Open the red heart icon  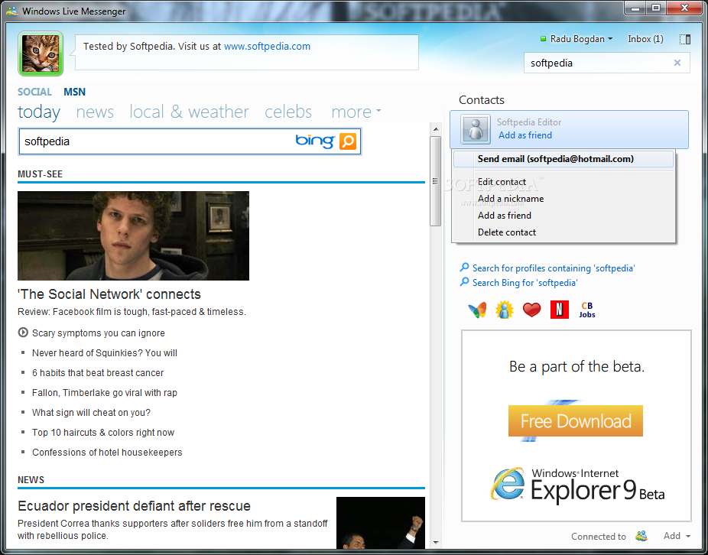[531, 310]
